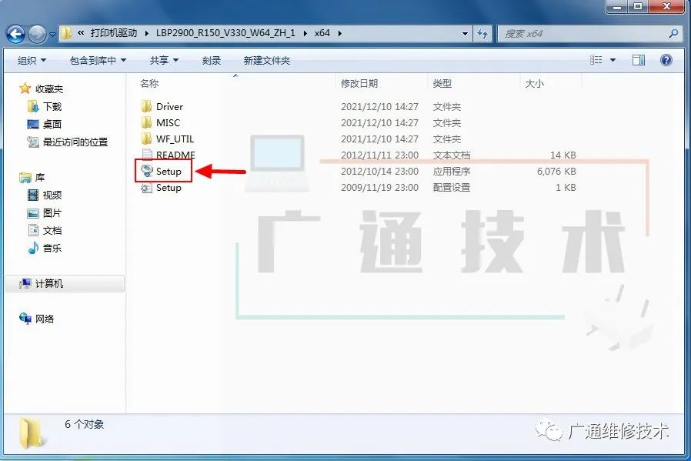691x461 pixels.
Task: Open the view options dropdown arrow
Action: 613,60
